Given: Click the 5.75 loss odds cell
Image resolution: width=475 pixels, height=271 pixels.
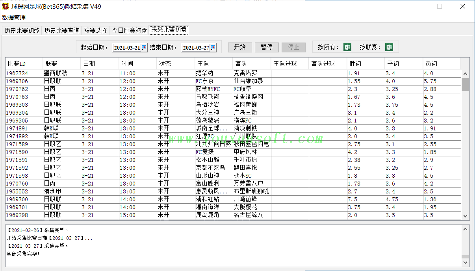Looking at the screenshot, I should [x=441, y=81].
